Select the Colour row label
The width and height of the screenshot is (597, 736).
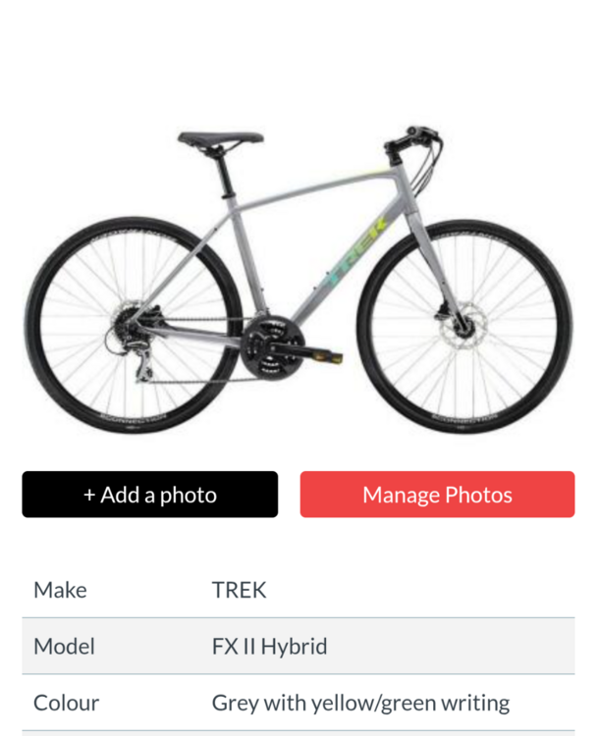pos(66,703)
